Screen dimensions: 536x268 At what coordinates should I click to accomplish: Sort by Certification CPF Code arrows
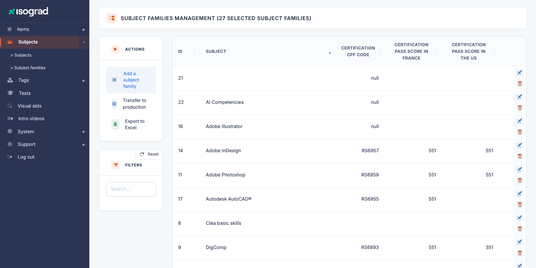pyautogui.click(x=379, y=51)
